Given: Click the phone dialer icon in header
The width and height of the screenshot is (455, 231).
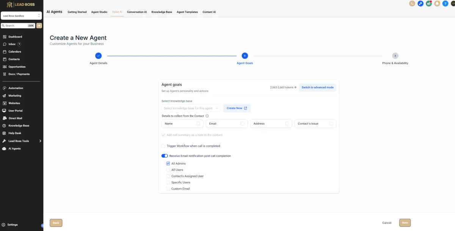Looking at the screenshot, I should [x=412, y=3].
